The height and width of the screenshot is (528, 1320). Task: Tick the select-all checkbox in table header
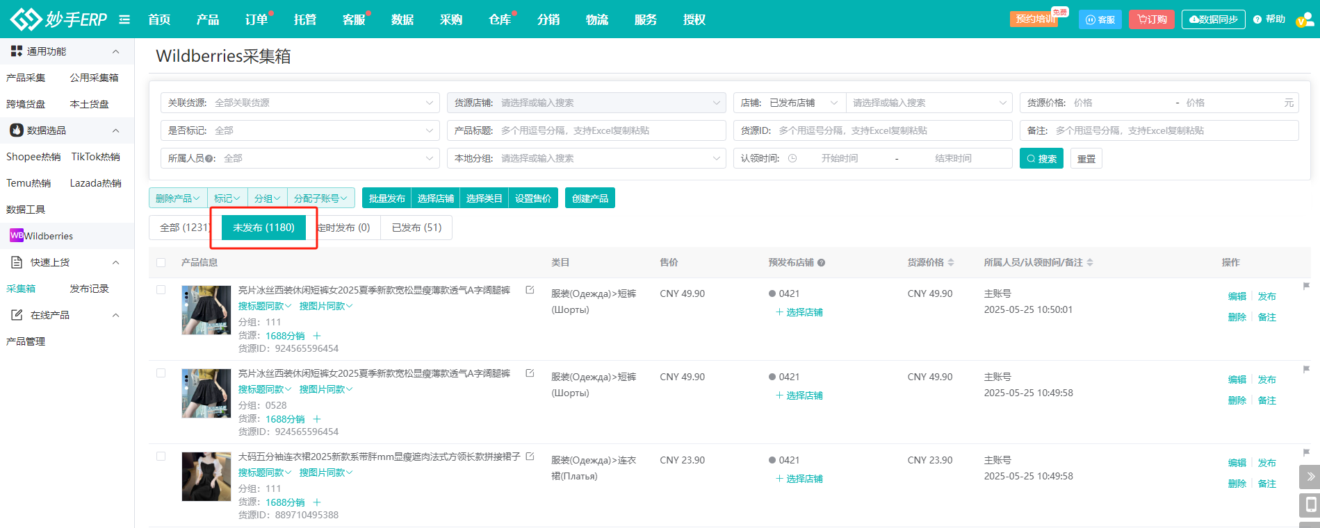click(x=161, y=263)
